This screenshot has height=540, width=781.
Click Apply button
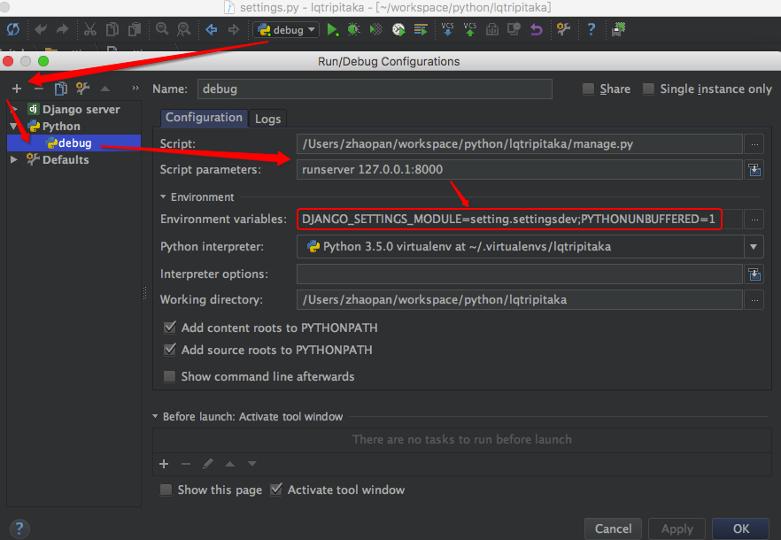click(x=677, y=528)
